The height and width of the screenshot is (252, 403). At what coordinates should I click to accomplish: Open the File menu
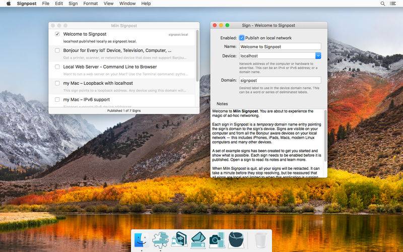pos(45,4)
